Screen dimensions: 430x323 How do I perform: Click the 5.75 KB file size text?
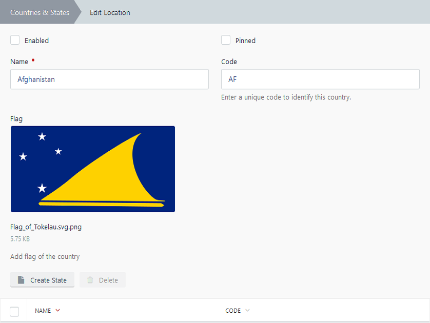[20, 239]
